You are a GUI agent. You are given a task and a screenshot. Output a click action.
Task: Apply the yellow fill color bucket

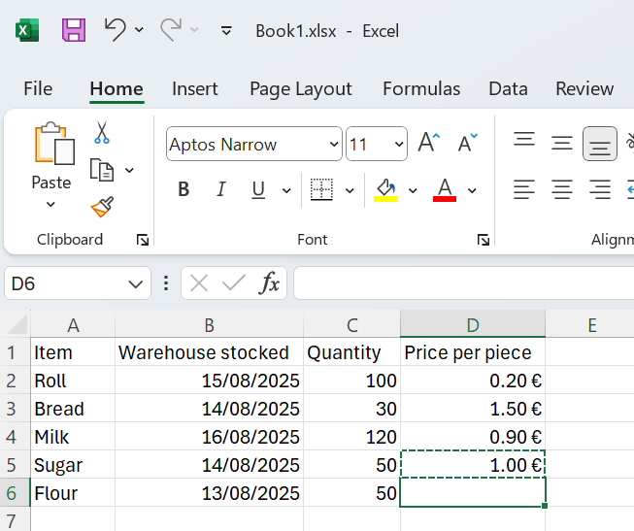pyautogui.click(x=385, y=189)
